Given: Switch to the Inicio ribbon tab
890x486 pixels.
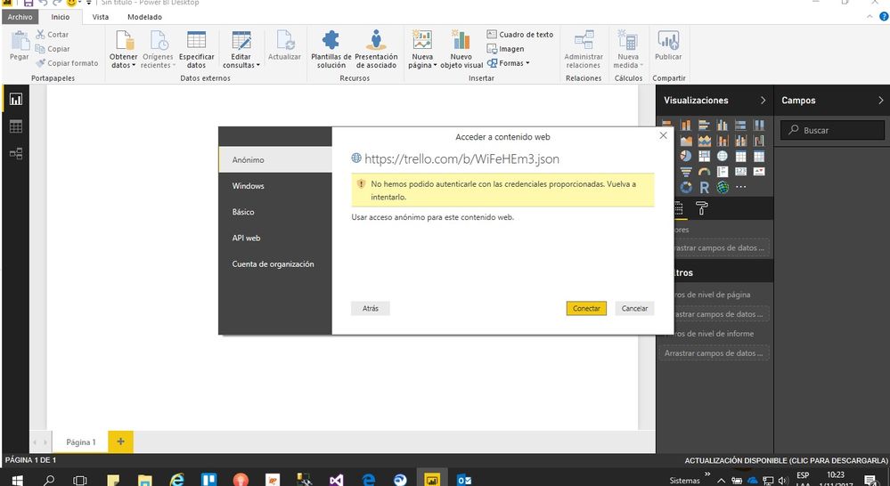Looking at the screenshot, I should click(x=61, y=17).
